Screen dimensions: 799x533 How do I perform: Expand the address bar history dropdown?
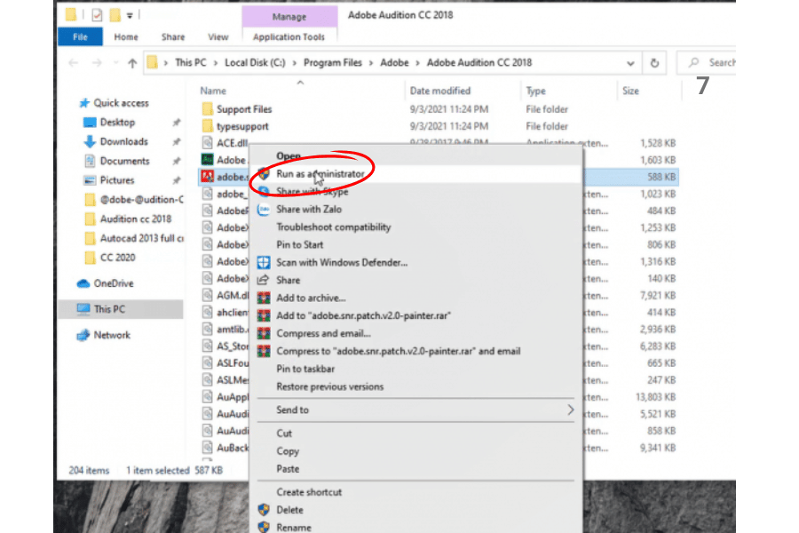(x=630, y=63)
